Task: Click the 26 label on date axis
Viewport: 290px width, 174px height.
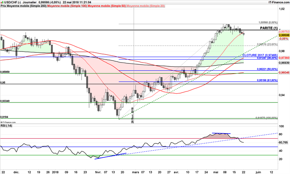Action: pos(48,172)
